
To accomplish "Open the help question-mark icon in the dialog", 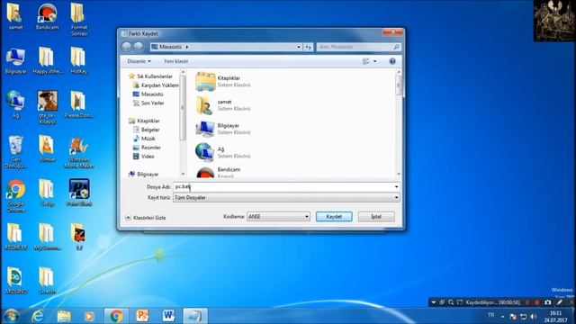I will tap(392, 61).
